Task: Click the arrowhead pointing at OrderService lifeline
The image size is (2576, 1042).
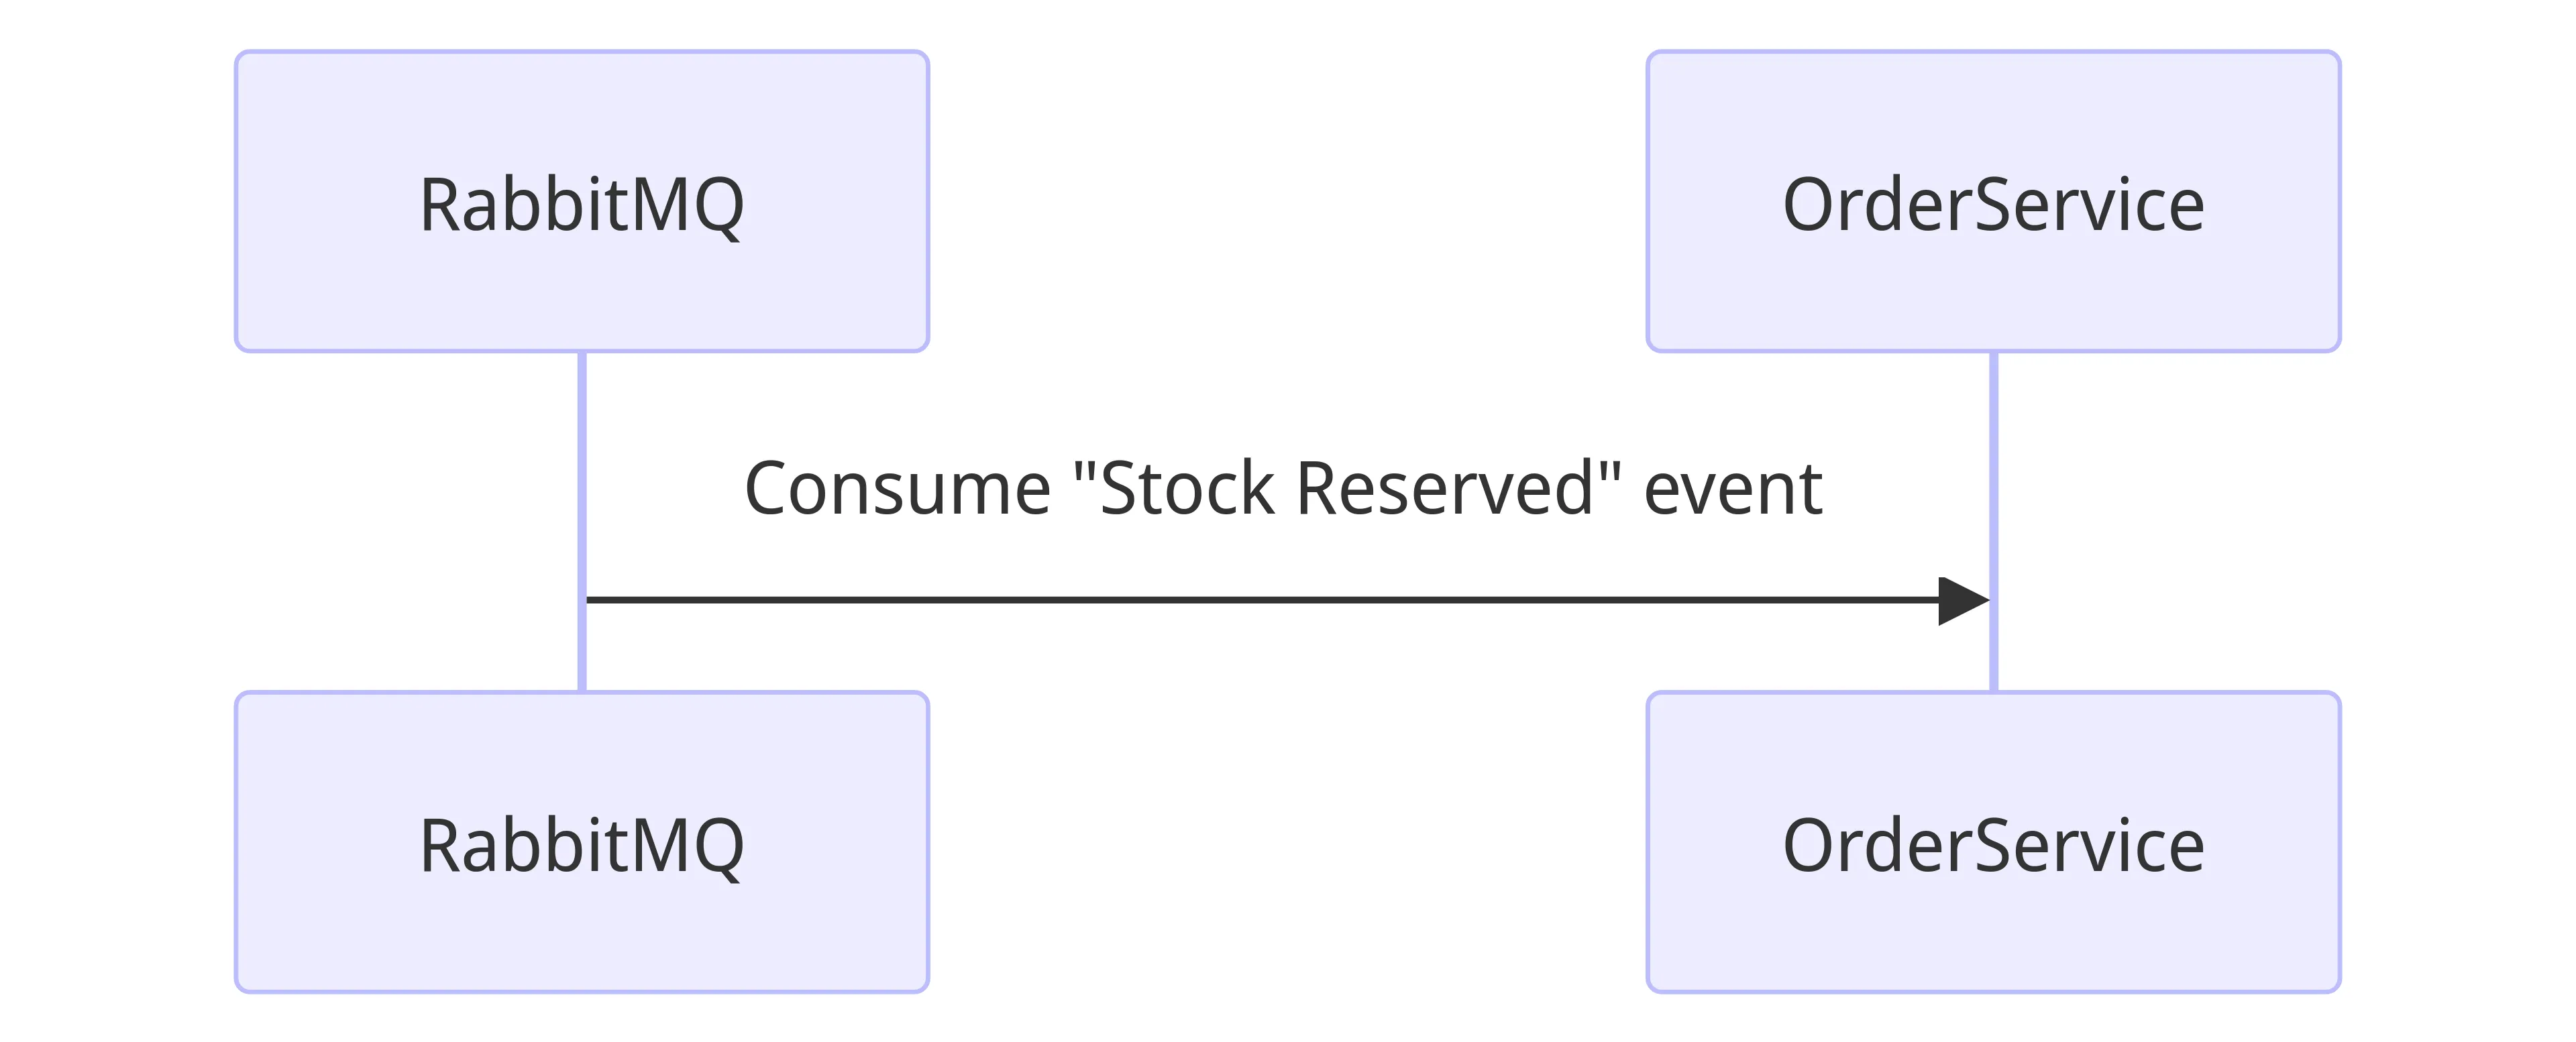Action: pos(1962,601)
